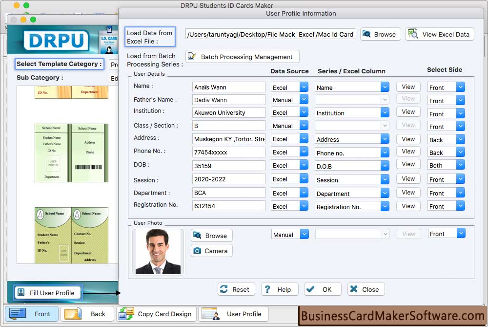Expand the Excel Column dropdown showing Session
488x327 pixels.
pyautogui.click(x=385, y=179)
